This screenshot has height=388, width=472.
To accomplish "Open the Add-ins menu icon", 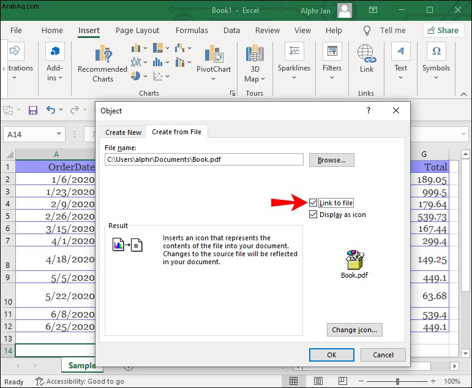I will tap(54, 51).
